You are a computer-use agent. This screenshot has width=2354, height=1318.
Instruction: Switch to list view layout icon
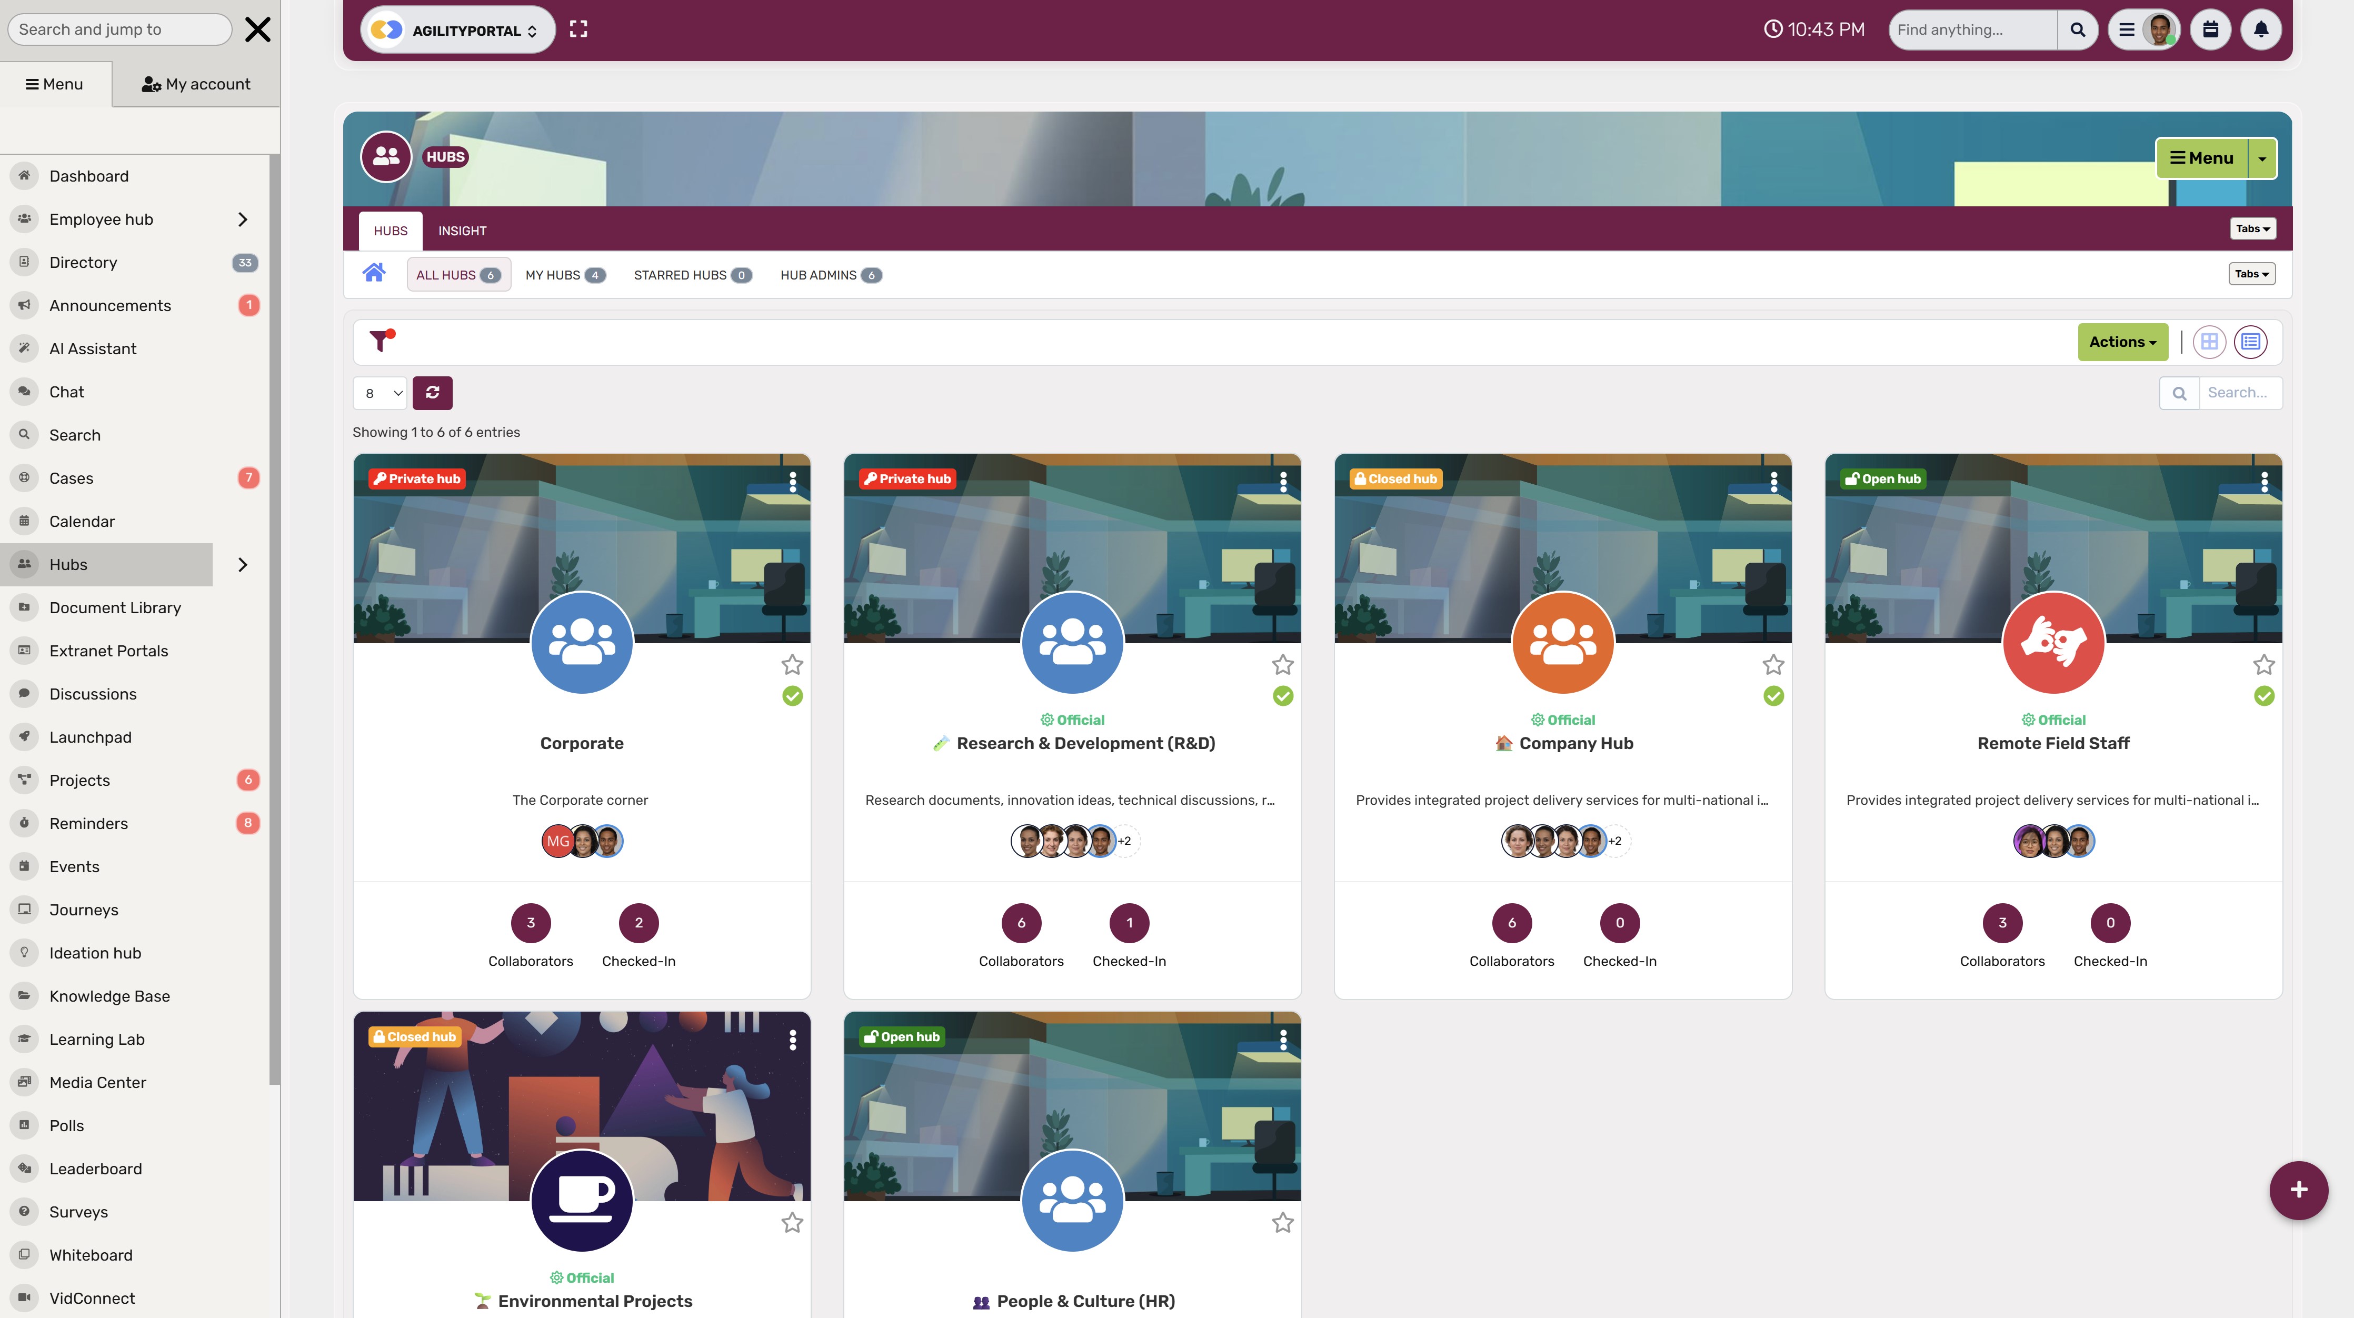(x=2250, y=342)
